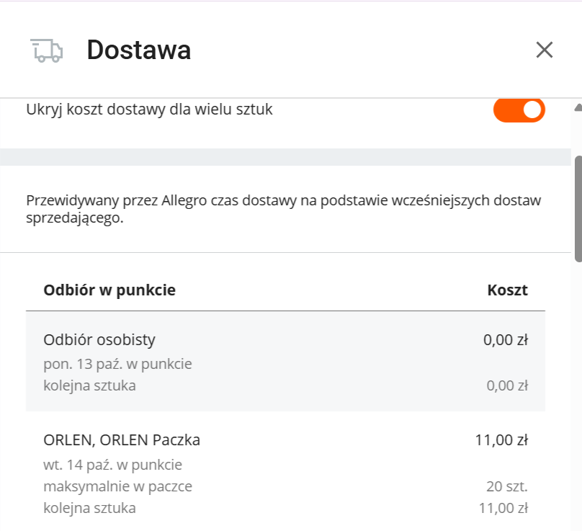
Task: Disable the hide delivery cost toggle
Action: [519, 110]
